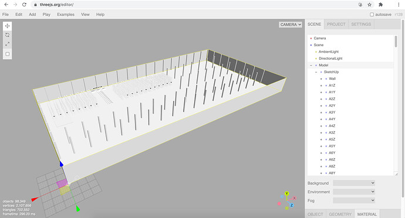This screenshot has width=405, height=218.
Task: Switch to the GEOMETRY tab
Action: 340,214
